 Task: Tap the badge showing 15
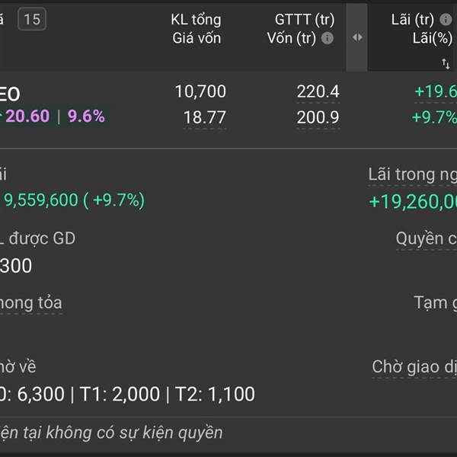(31, 19)
